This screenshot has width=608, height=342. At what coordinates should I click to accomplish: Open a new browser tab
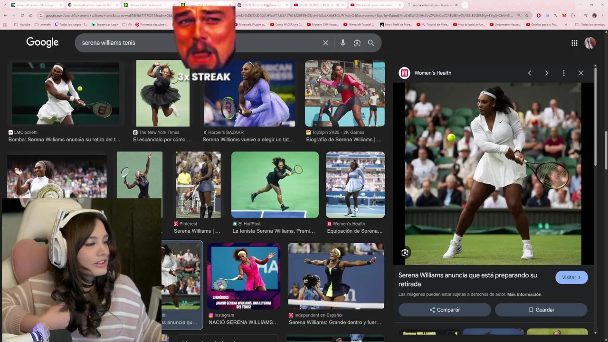tap(465, 5)
